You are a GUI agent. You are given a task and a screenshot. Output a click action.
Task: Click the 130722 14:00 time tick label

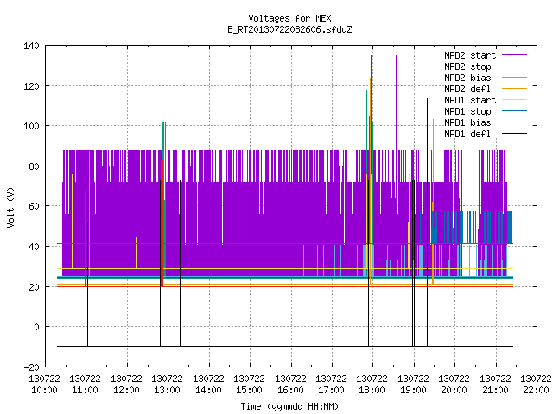pos(208,385)
